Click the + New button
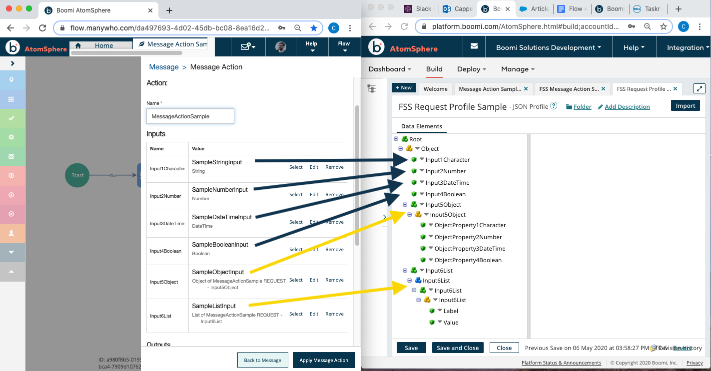711x371 pixels. pyautogui.click(x=404, y=88)
